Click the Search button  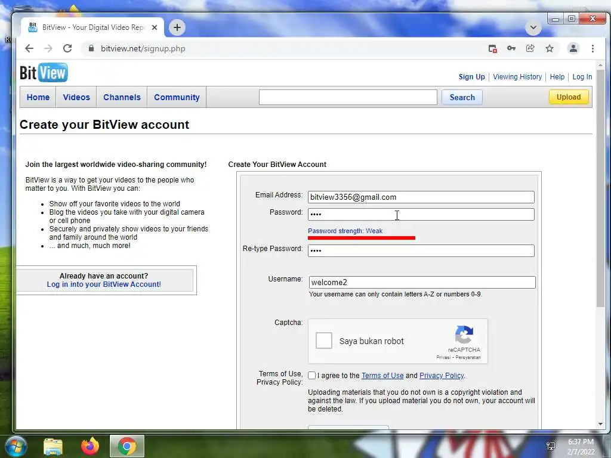[x=462, y=97]
